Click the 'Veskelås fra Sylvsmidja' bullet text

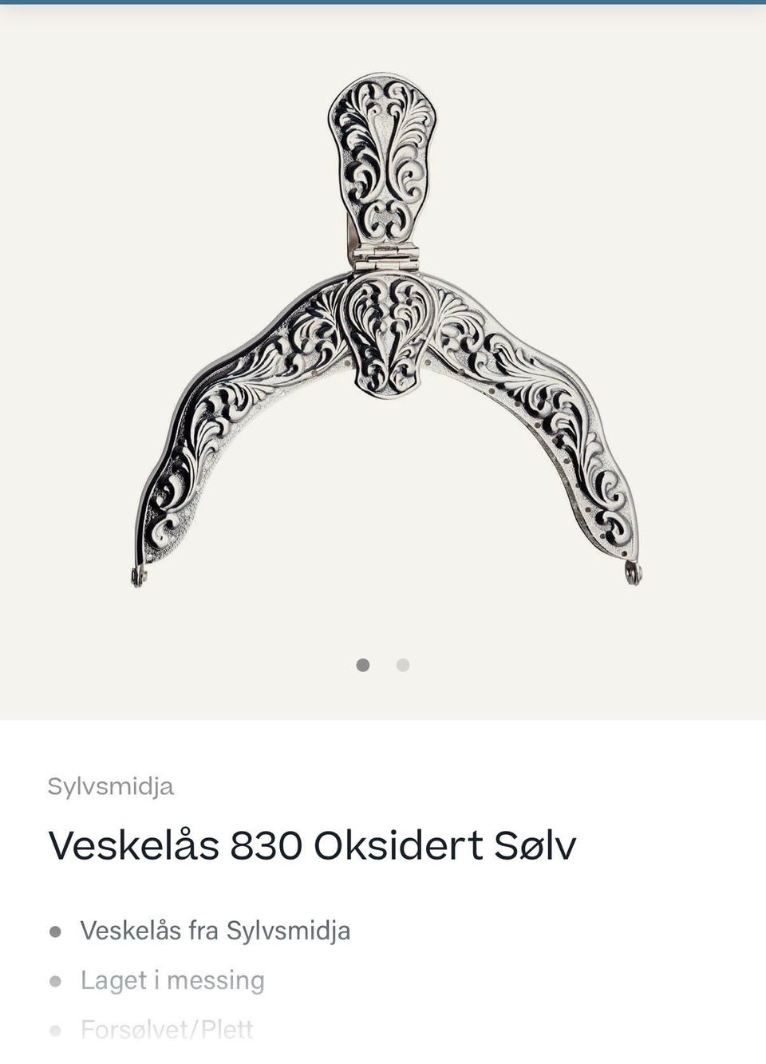point(215,931)
